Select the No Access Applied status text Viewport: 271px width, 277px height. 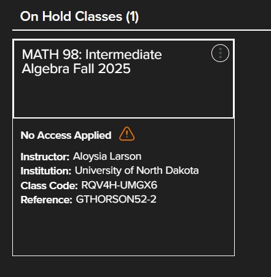(66, 135)
